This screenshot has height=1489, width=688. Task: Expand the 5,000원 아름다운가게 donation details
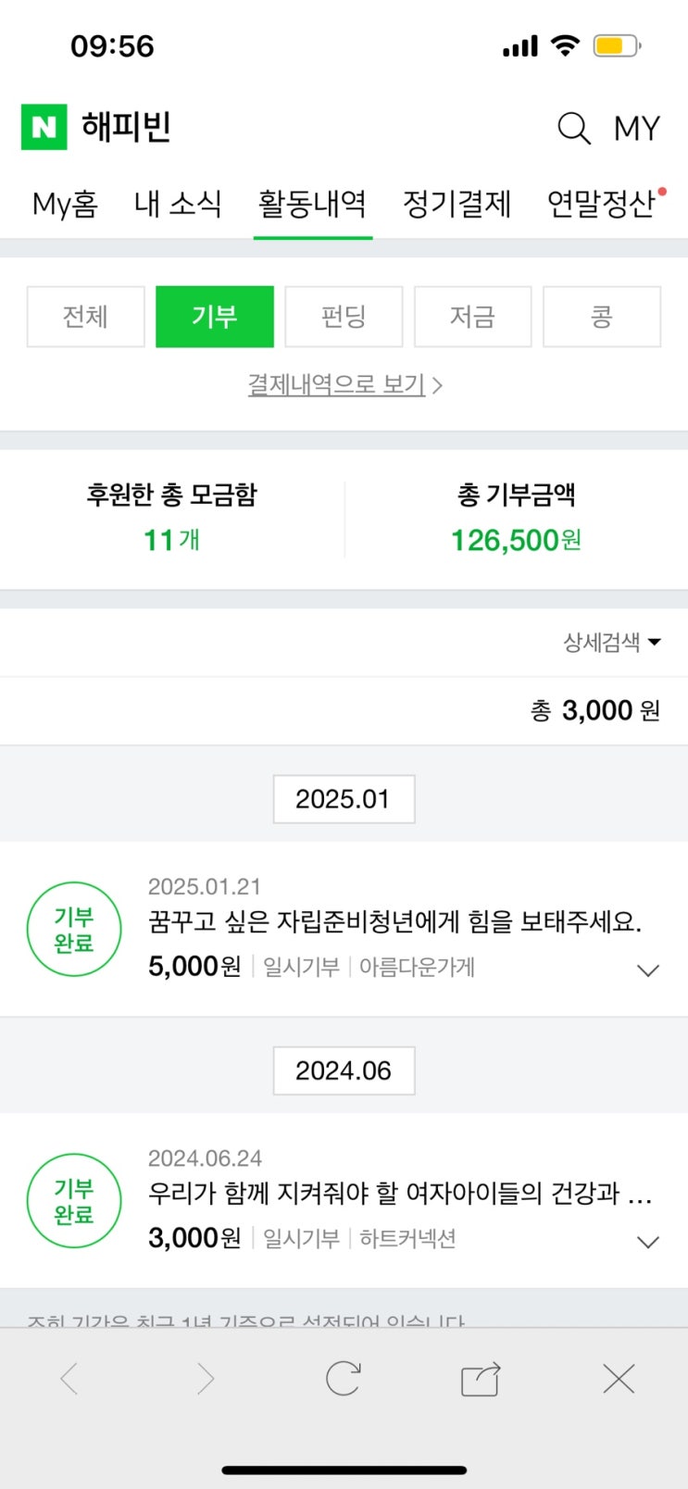point(648,970)
